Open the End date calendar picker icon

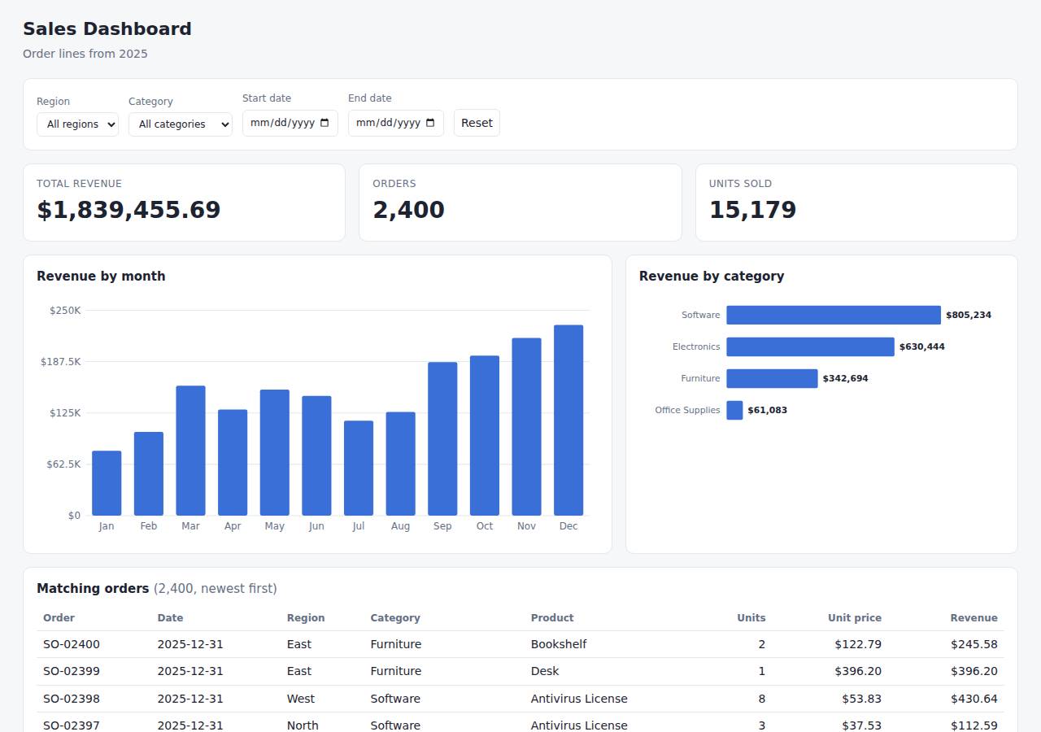(430, 123)
